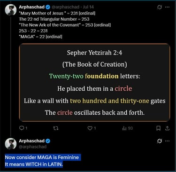The height and width of the screenshot is (172, 176).
Task: Click Arphaschad name on second tweet
Action: pos(31,141)
